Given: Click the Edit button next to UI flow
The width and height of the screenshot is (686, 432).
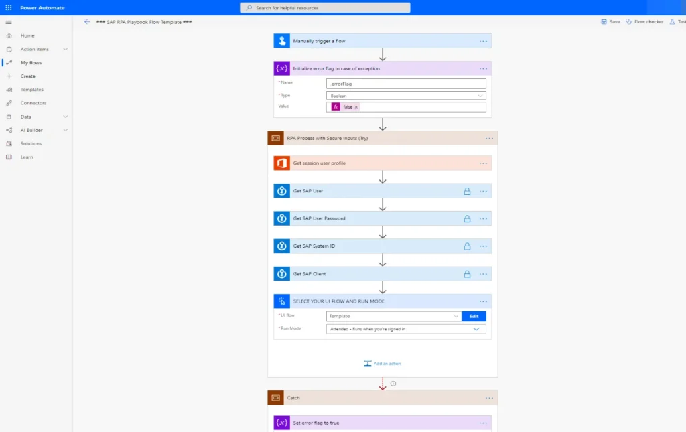Looking at the screenshot, I should click(474, 316).
